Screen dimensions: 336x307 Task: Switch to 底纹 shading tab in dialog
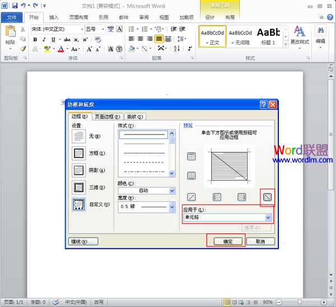click(135, 117)
